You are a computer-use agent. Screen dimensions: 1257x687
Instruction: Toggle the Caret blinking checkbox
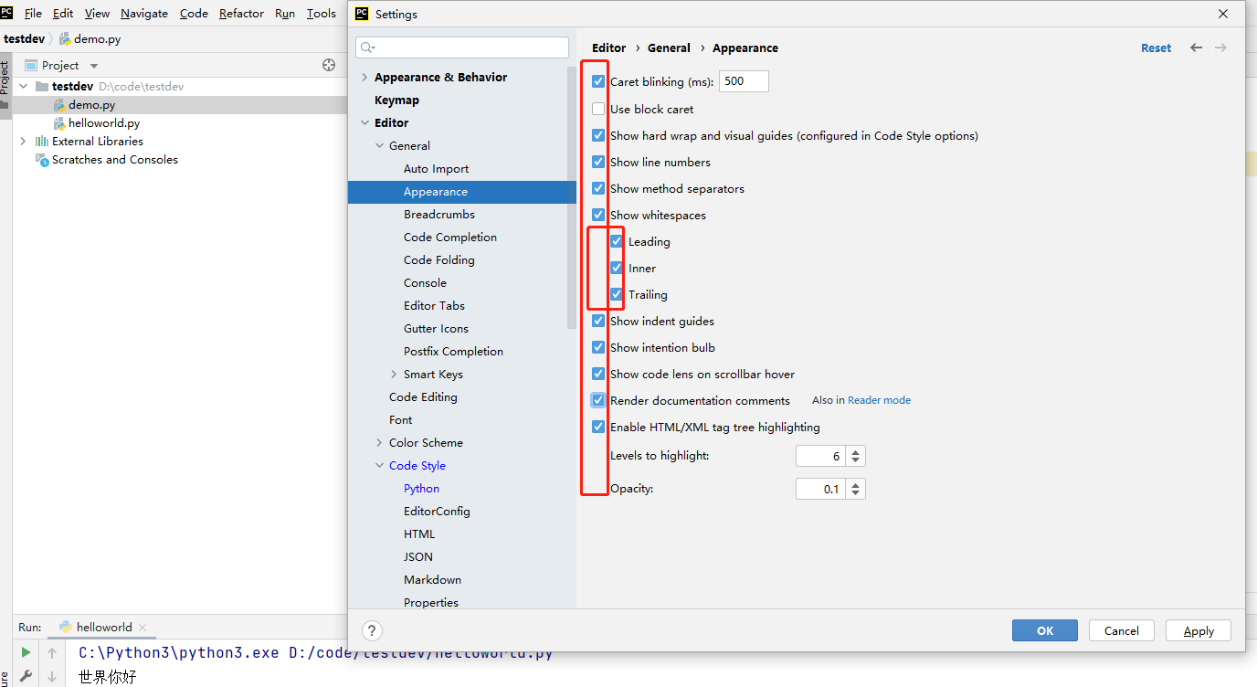pos(598,81)
